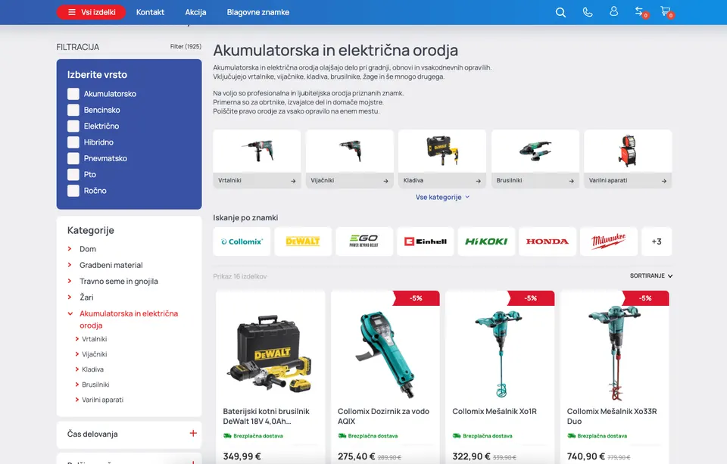Image resolution: width=727 pixels, height=464 pixels.
Task: Tick the Akumulatorsko checkbox
Action: pyautogui.click(x=73, y=94)
